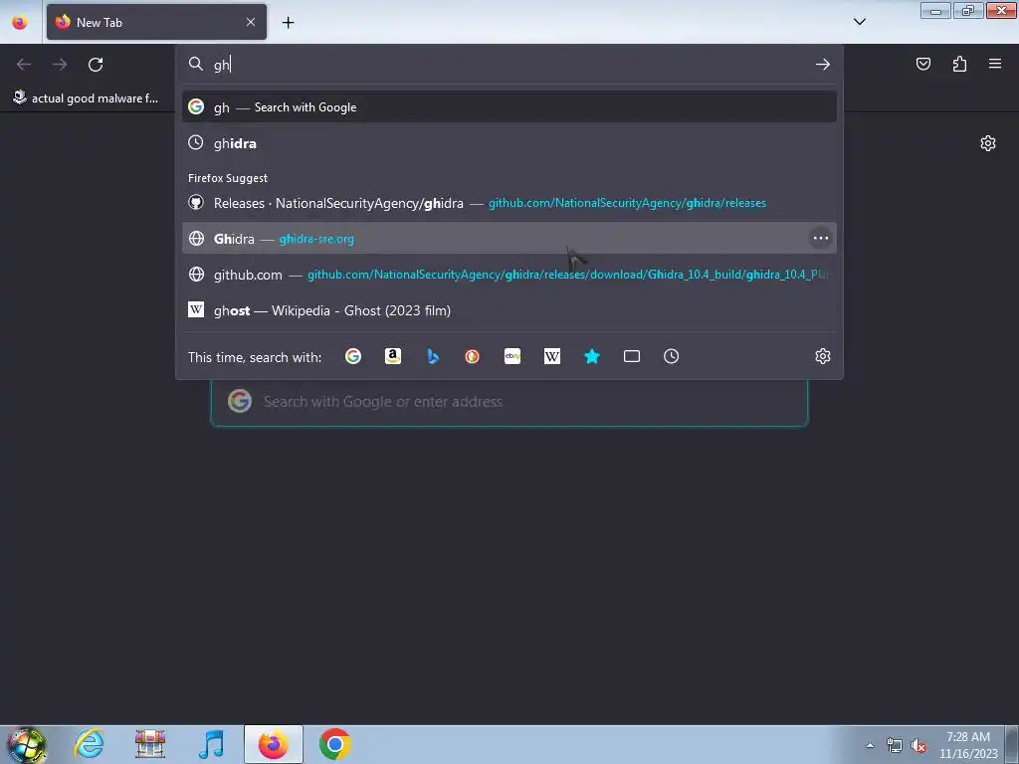Search this time with Bing icon
Image resolution: width=1019 pixels, height=764 pixels.
click(x=433, y=356)
